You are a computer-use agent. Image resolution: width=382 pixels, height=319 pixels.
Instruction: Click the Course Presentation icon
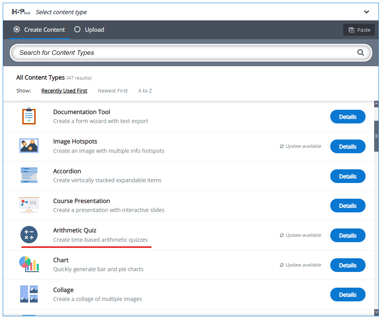pyautogui.click(x=29, y=205)
